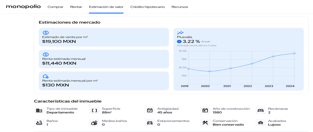Screen dimensions: 313x132
Task: Click the blue up-arrow next to 3.22 %
Action: 179,41
